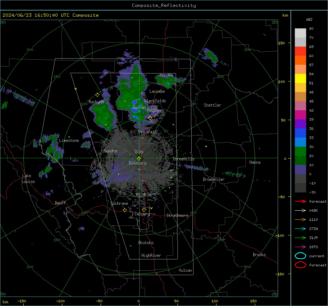Click the Lacombe city label
328x306 pixels.
[x=157, y=91]
